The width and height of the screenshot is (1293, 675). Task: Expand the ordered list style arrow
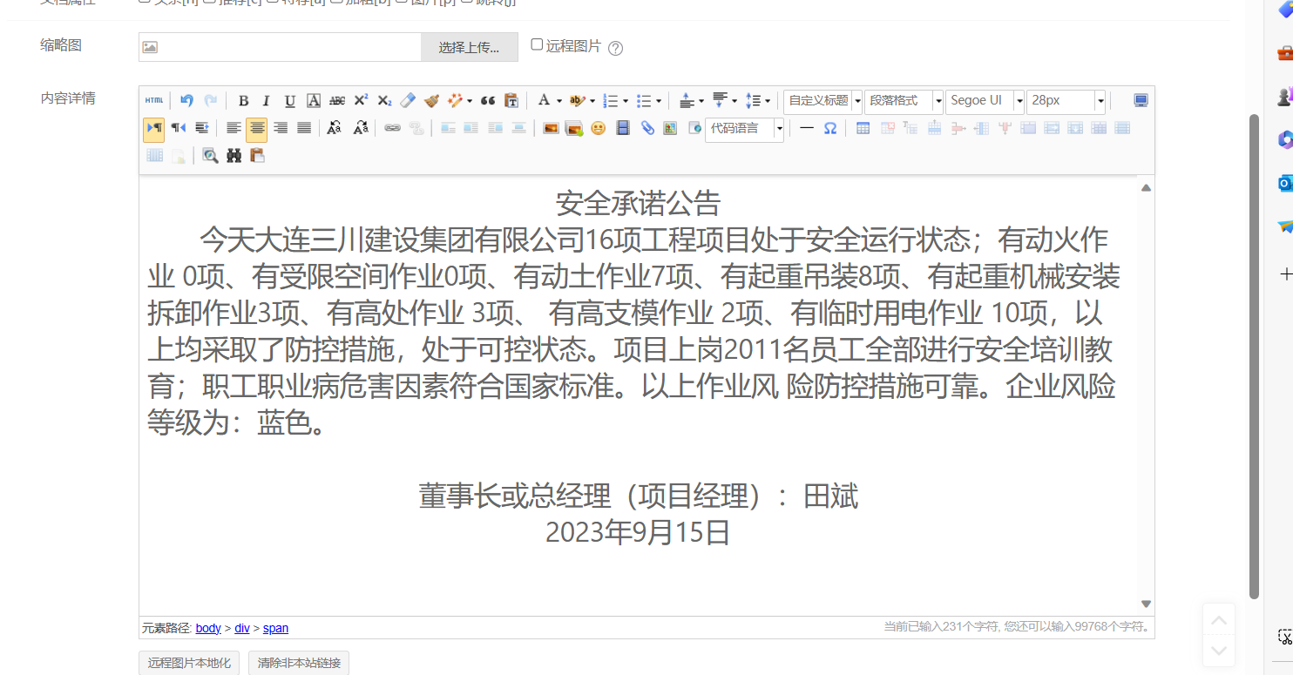(x=626, y=101)
